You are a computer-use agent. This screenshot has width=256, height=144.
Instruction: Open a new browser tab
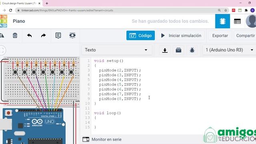click(47, 3)
